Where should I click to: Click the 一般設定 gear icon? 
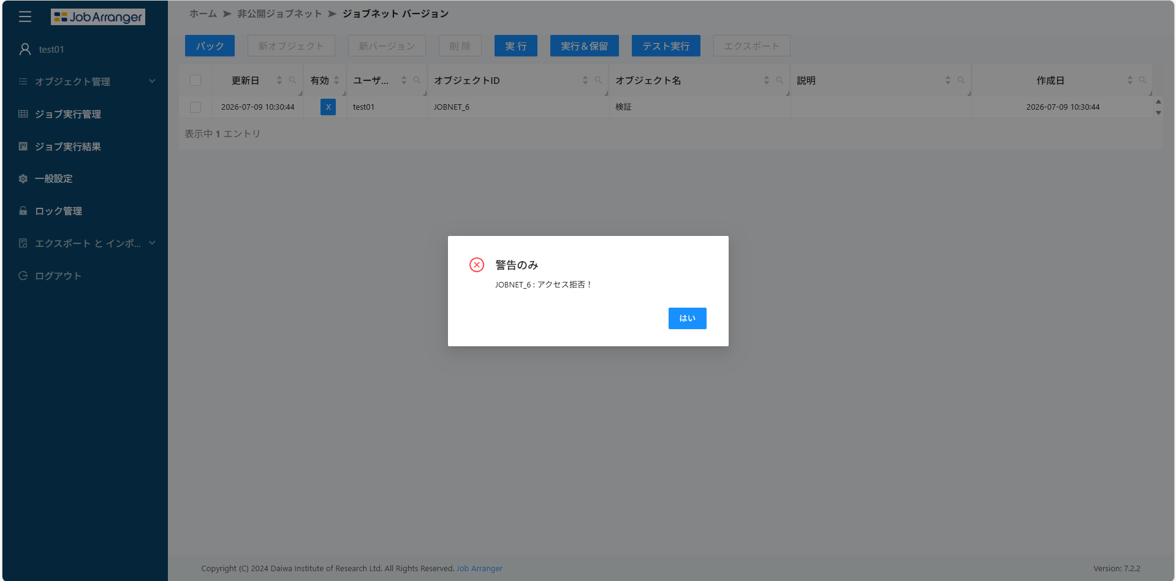click(x=23, y=179)
